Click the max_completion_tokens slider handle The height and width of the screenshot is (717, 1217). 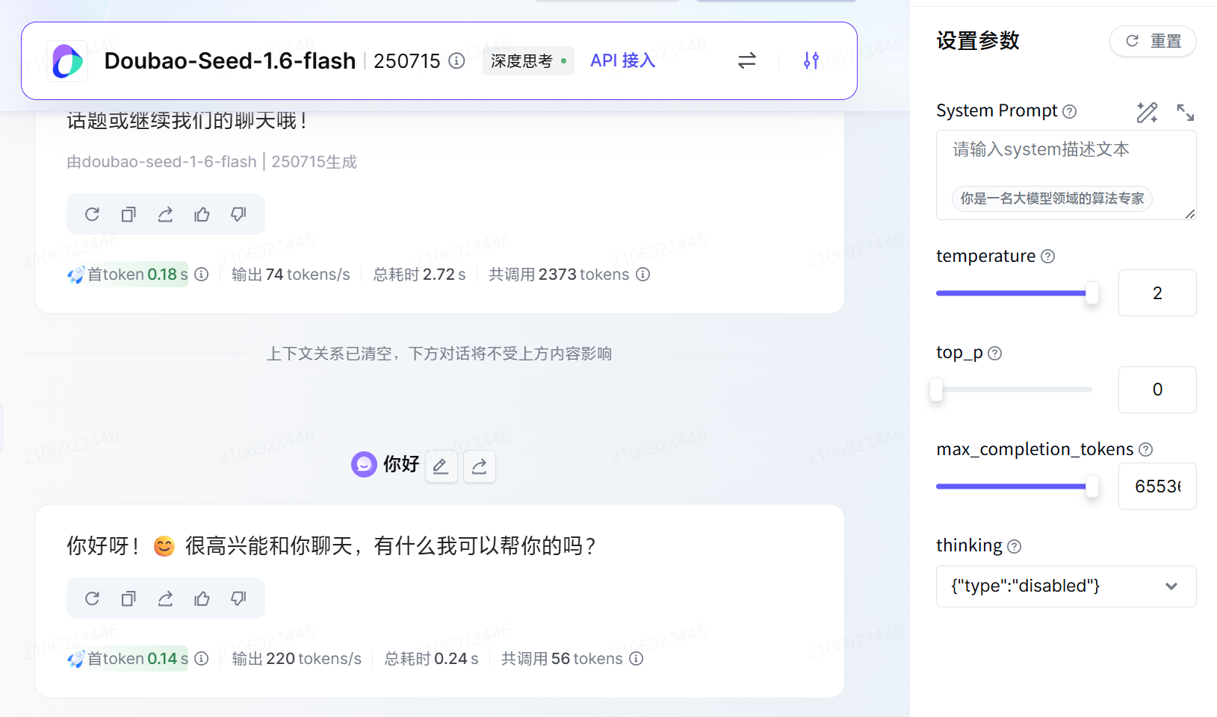pos(1092,486)
